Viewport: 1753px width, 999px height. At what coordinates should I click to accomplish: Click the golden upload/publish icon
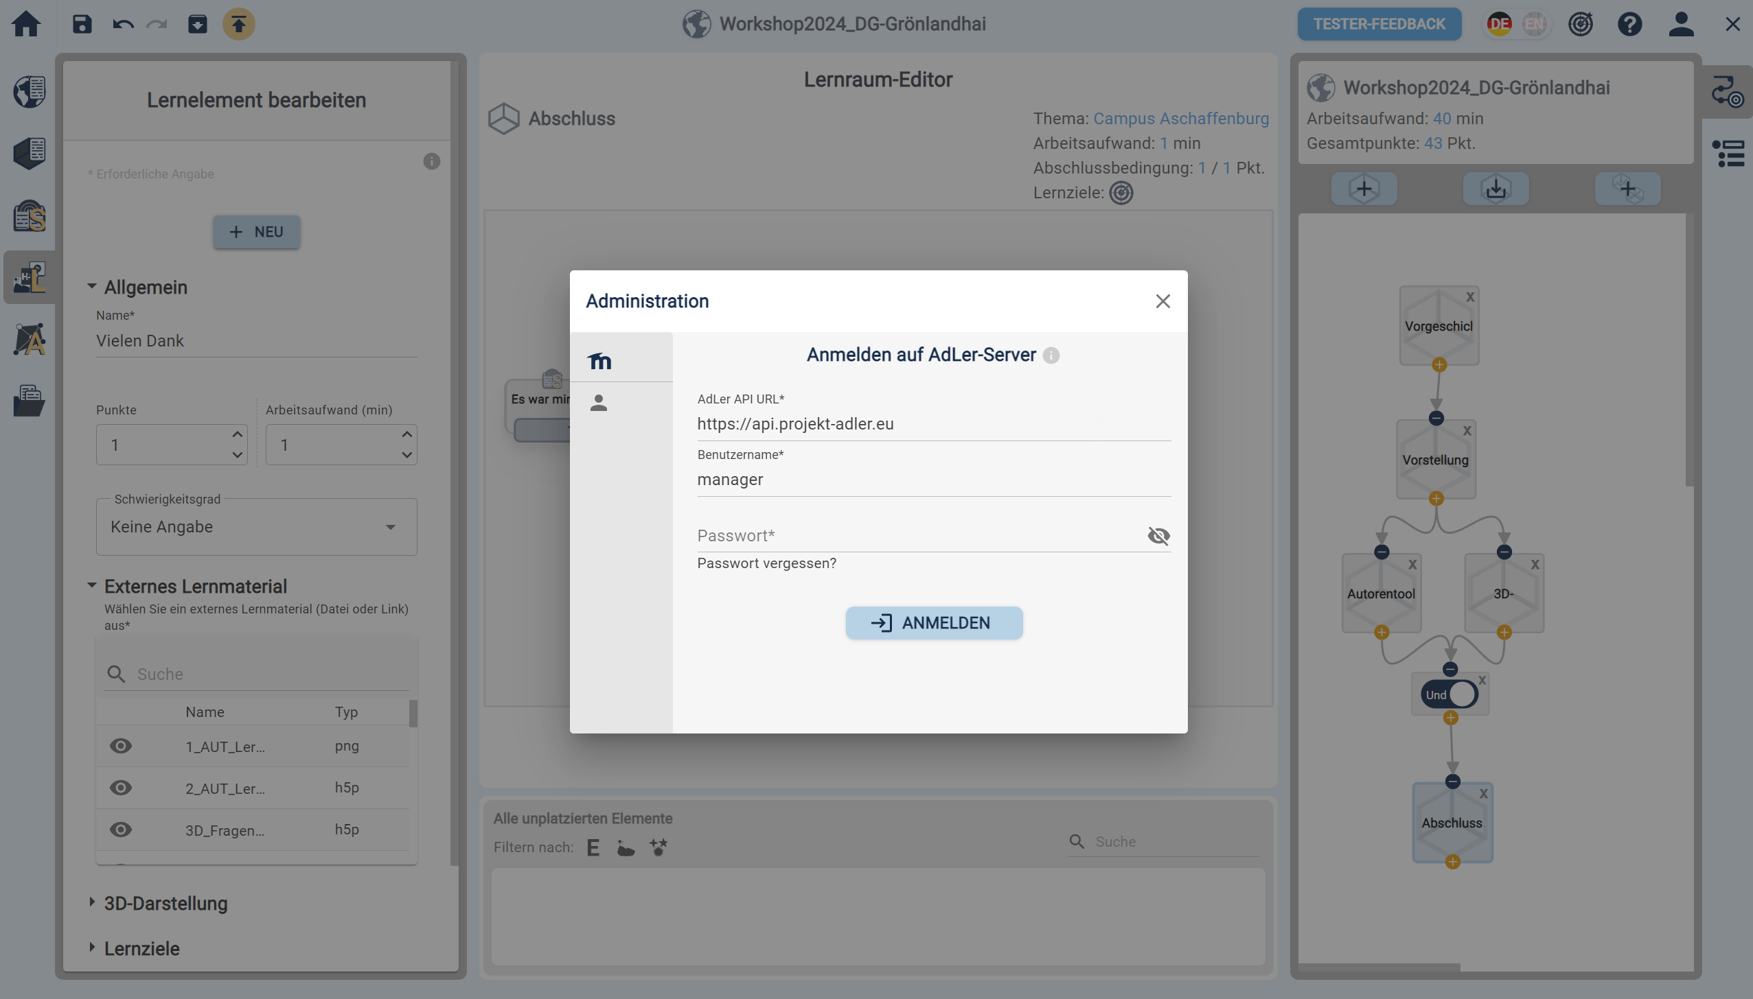(x=238, y=24)
